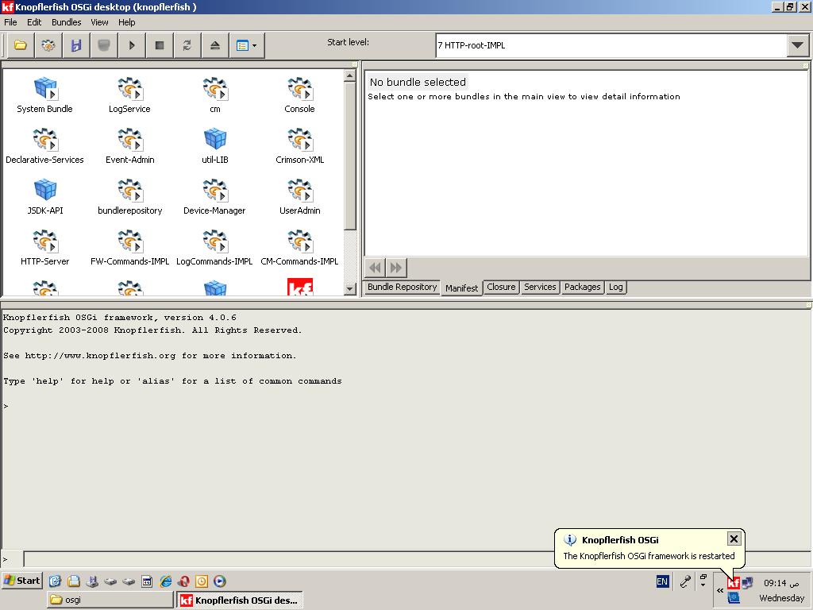Open the Bundles menu
This screenshot has width=813, height=610.
click(x=67, y=22)
